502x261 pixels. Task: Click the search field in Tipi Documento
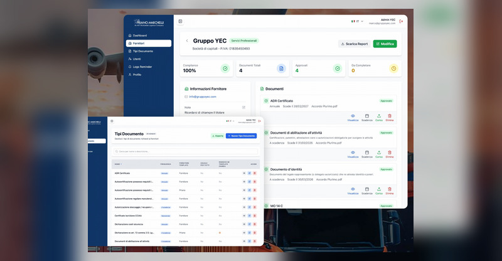tap(186, 151)
